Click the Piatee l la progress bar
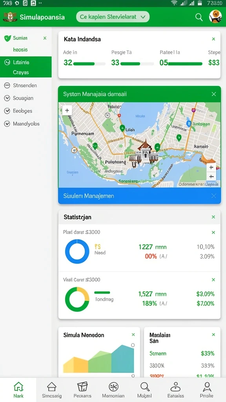Image resolution: width=226 pixels, height=402 pixels. click(x=185, y=64)
